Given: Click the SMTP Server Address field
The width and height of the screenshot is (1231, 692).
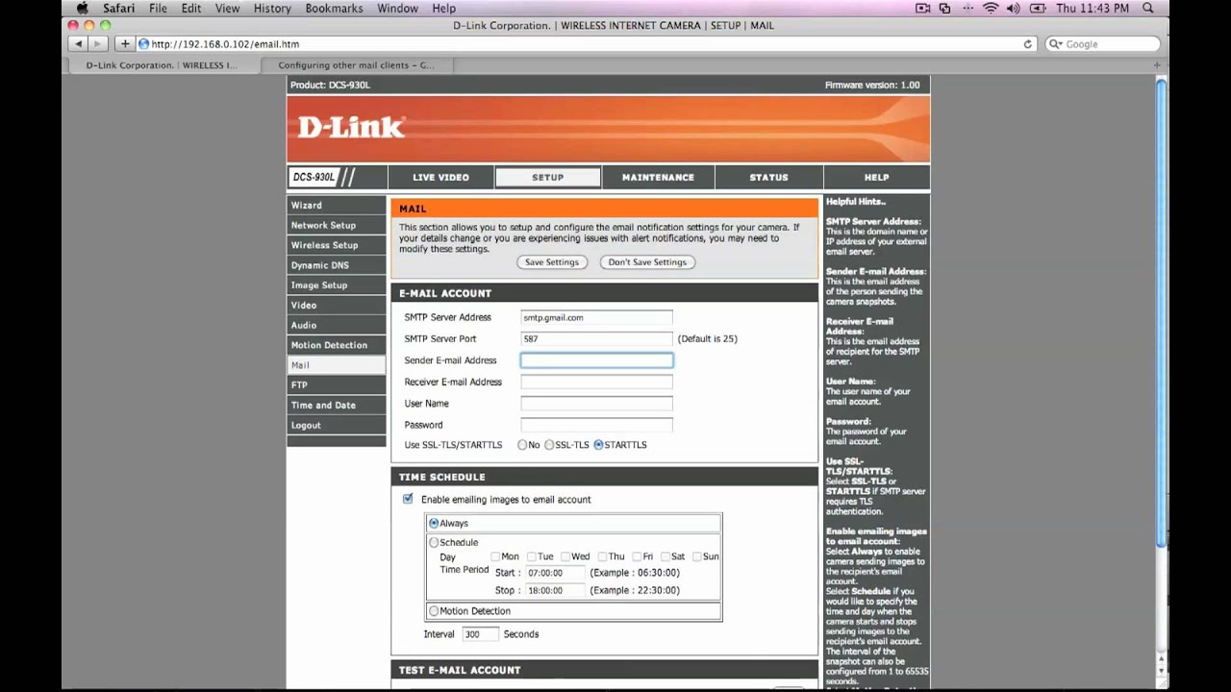Looking at the screenshot, I should [596, 317].
